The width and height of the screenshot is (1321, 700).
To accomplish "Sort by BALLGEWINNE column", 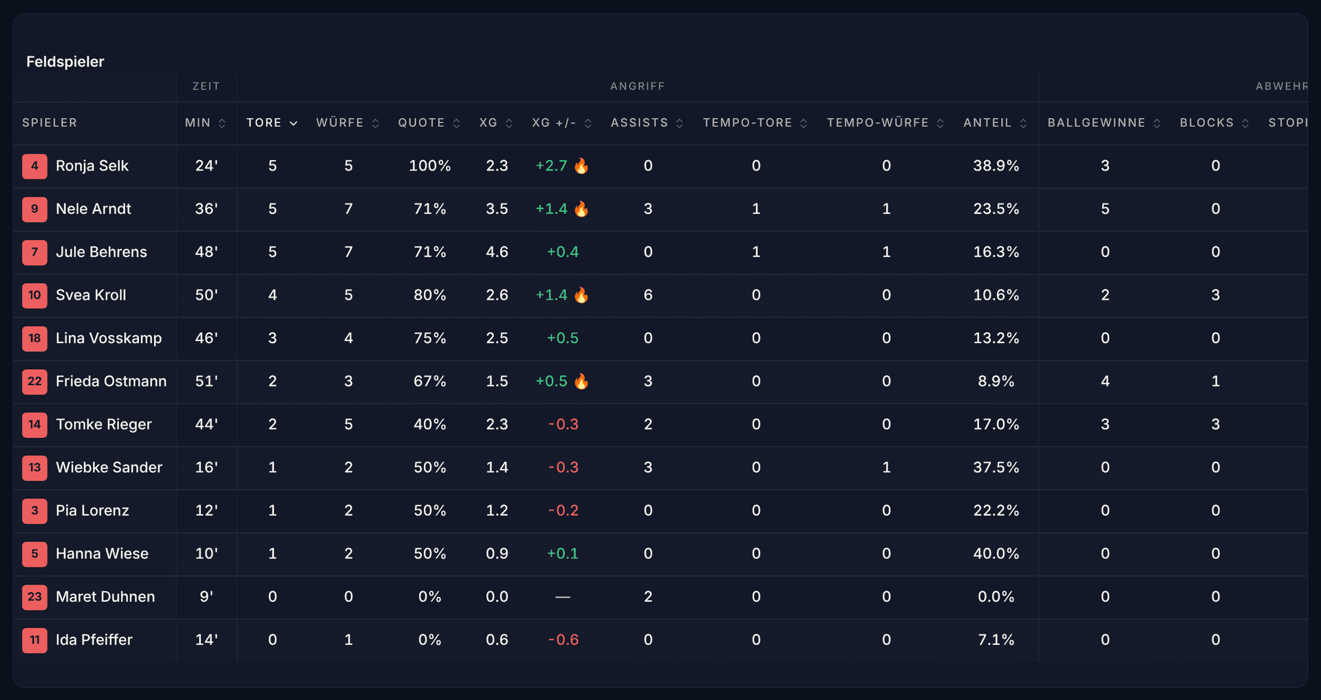I will (1104, 123).
